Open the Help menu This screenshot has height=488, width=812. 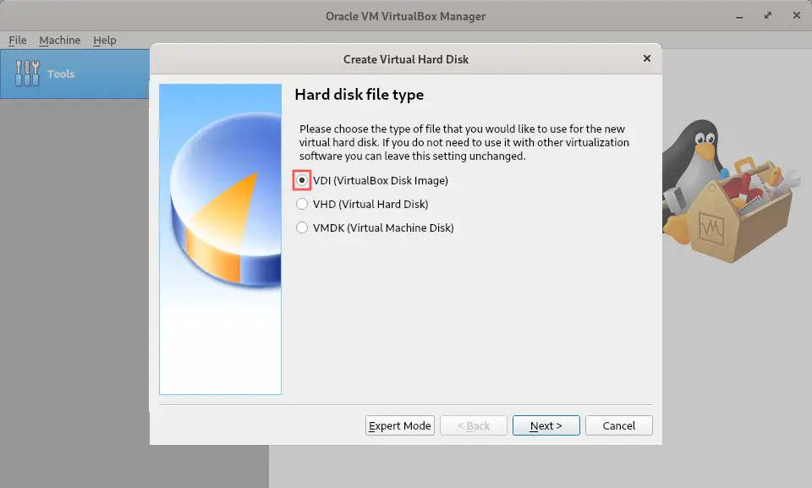coord(105,40)
